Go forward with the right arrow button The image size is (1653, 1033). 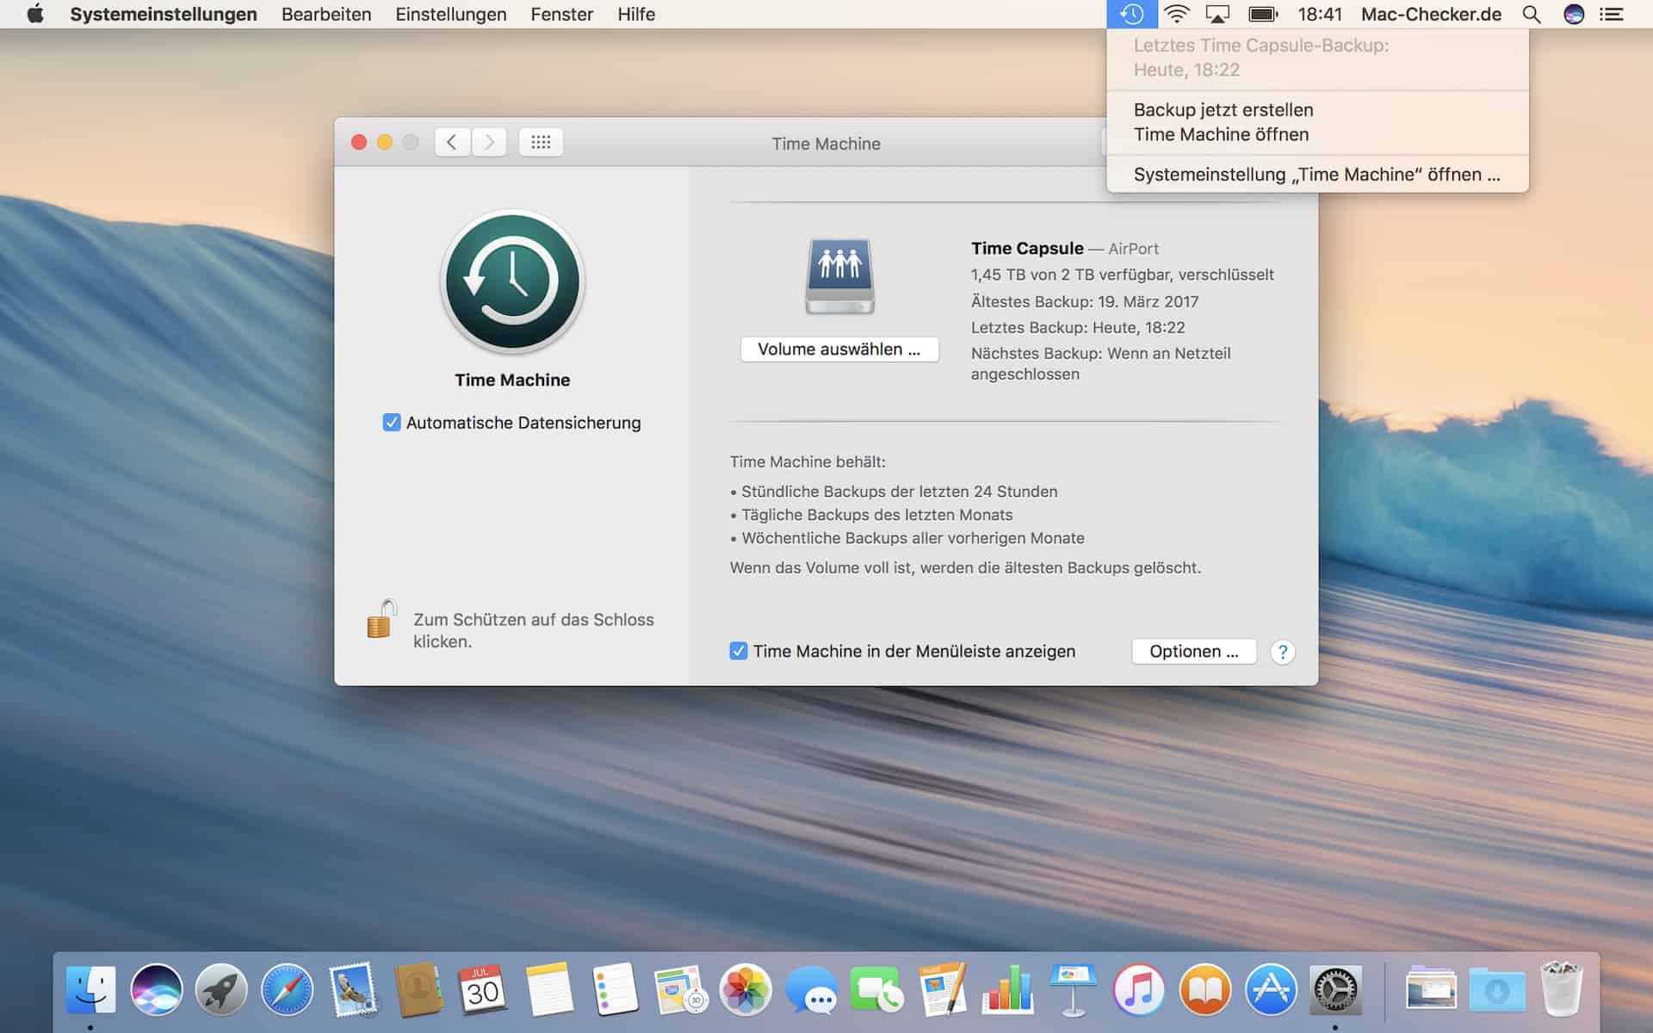tap(489, 142)
